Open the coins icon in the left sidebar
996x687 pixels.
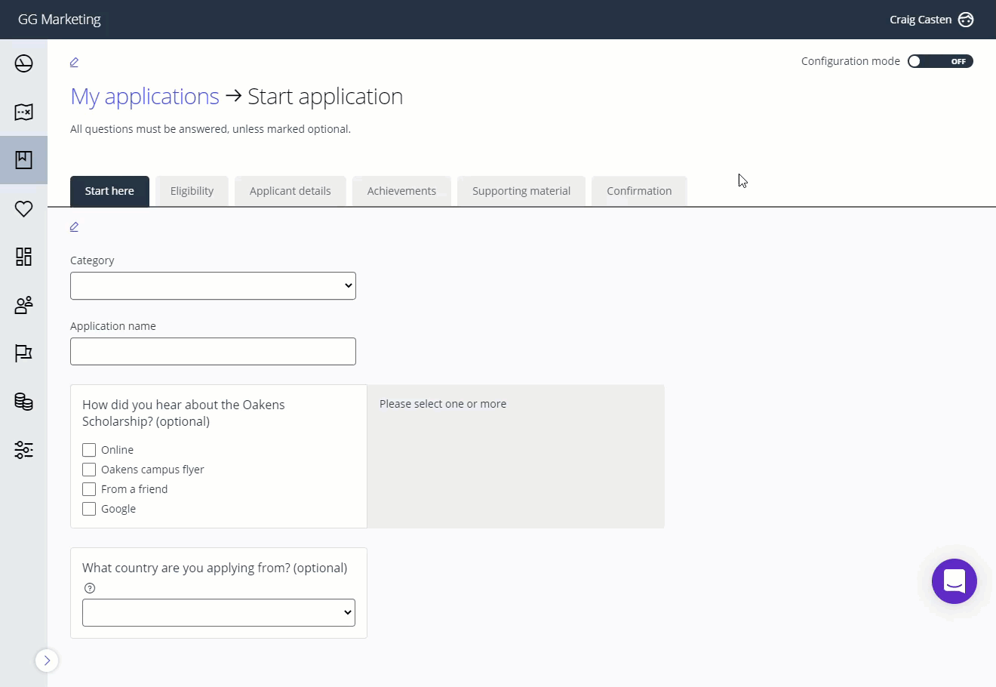(x=23, y=402)
